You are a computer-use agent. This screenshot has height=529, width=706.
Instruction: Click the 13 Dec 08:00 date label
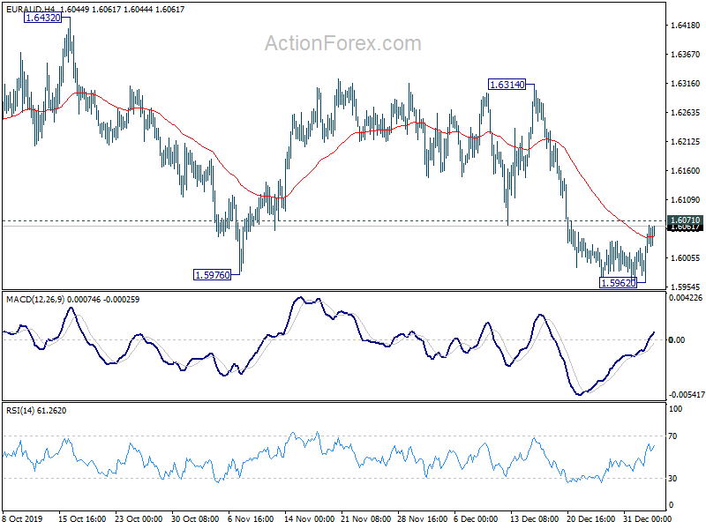click(x=535, y=518)
